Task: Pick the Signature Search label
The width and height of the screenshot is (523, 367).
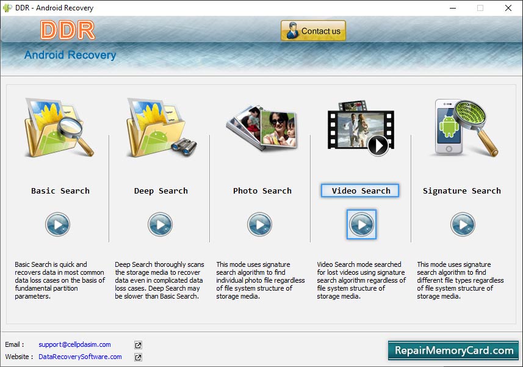Action: 461,191
